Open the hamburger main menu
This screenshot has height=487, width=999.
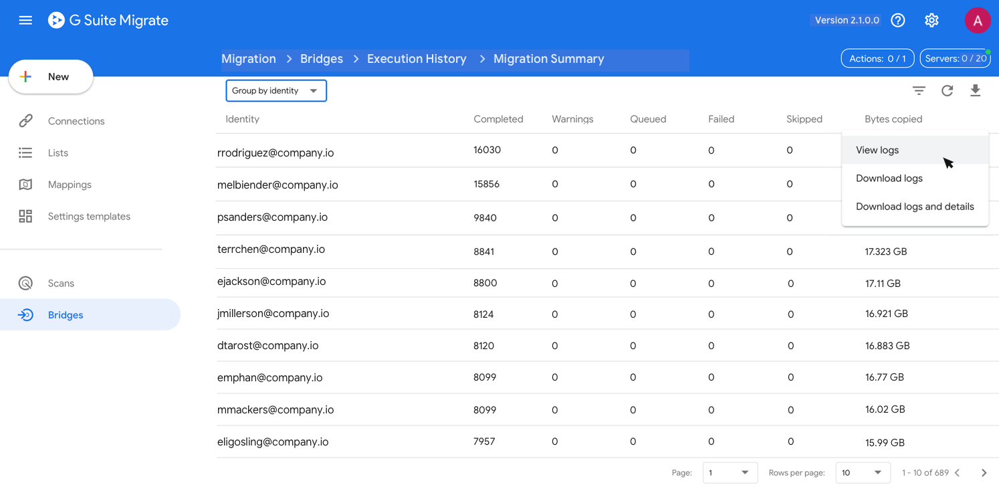click(x=25, y=20)
